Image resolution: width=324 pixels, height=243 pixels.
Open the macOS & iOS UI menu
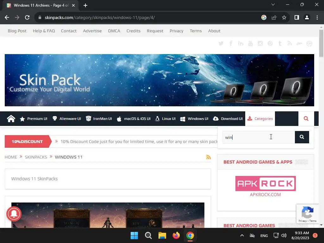[x=134, y=119]
